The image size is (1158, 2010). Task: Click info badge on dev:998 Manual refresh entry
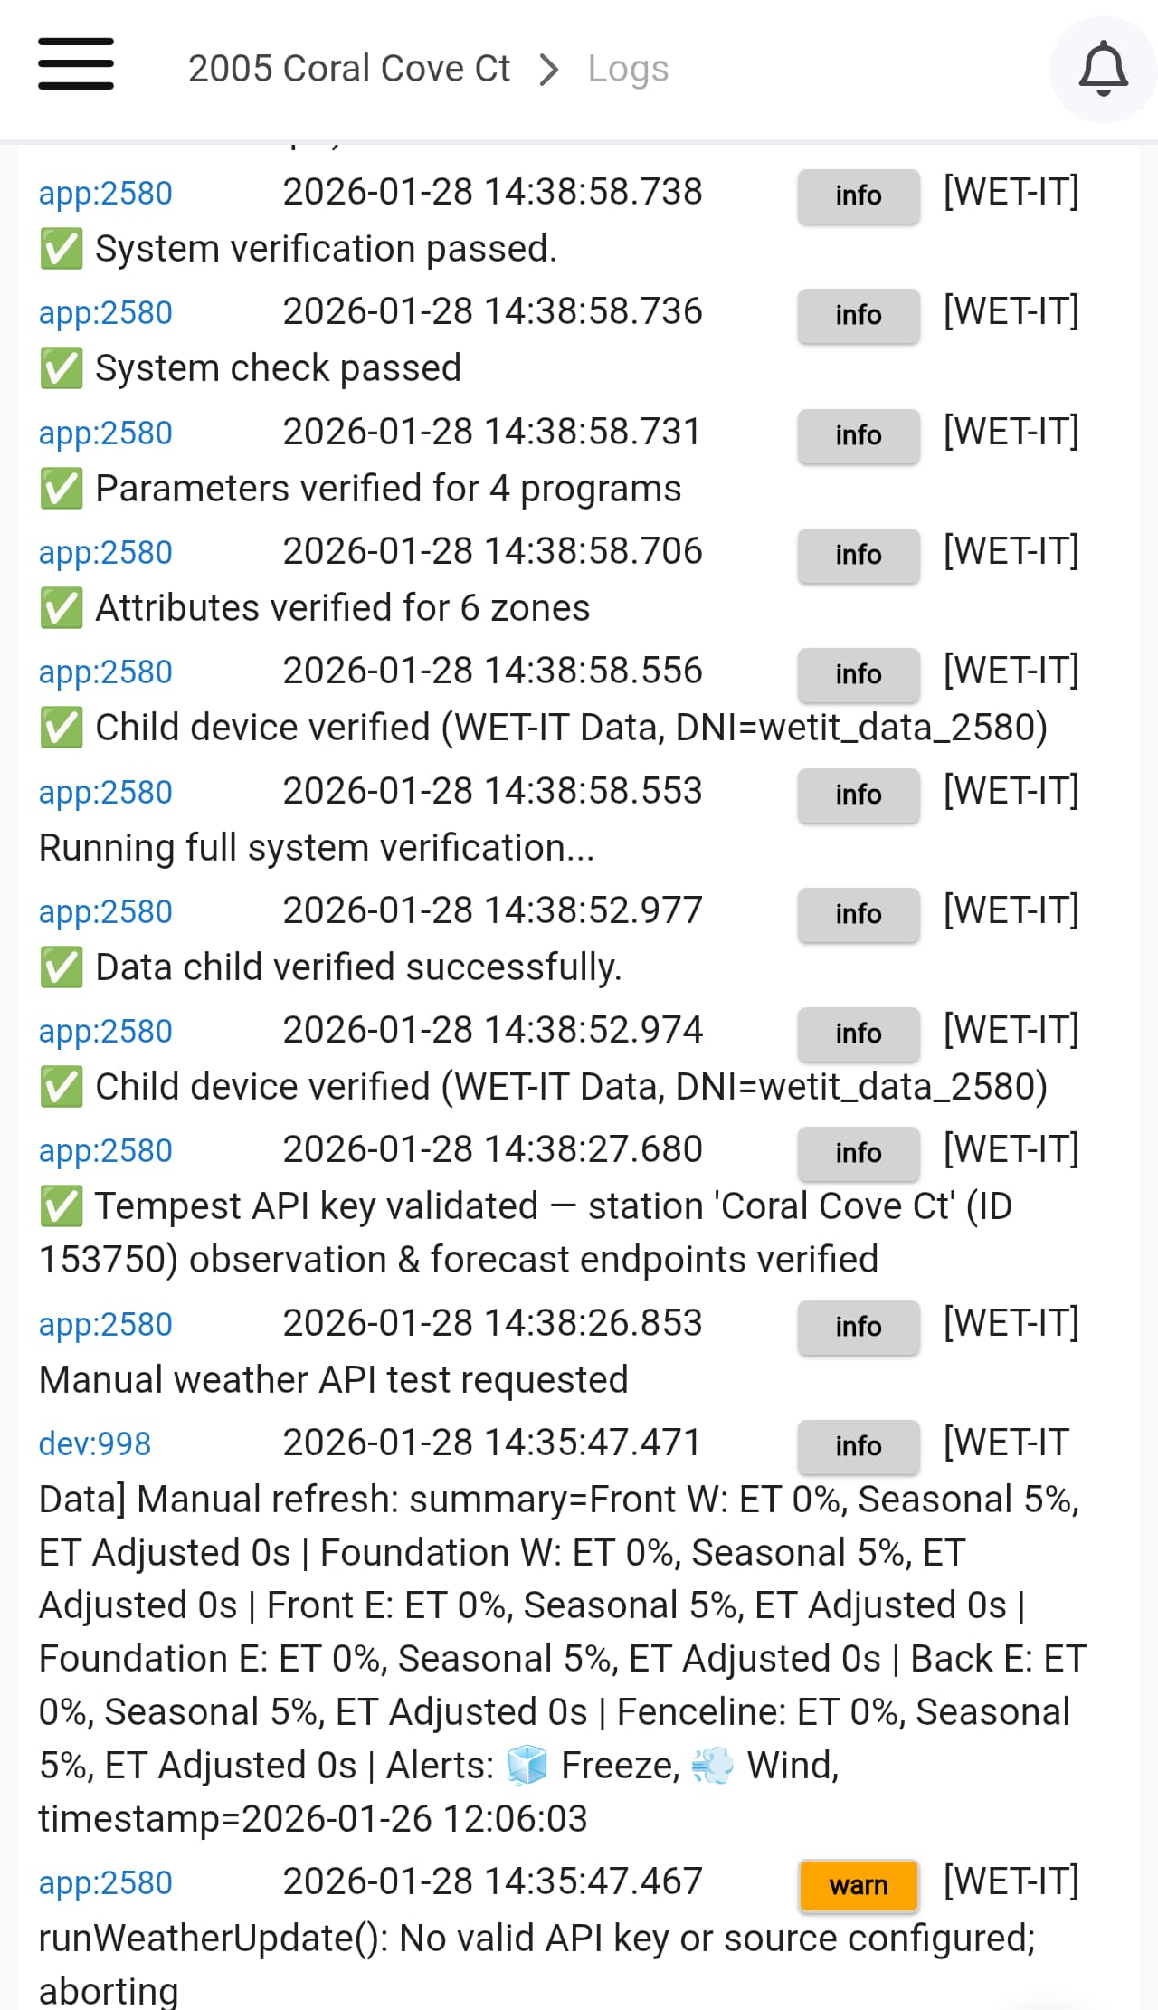pos(858,1446)
